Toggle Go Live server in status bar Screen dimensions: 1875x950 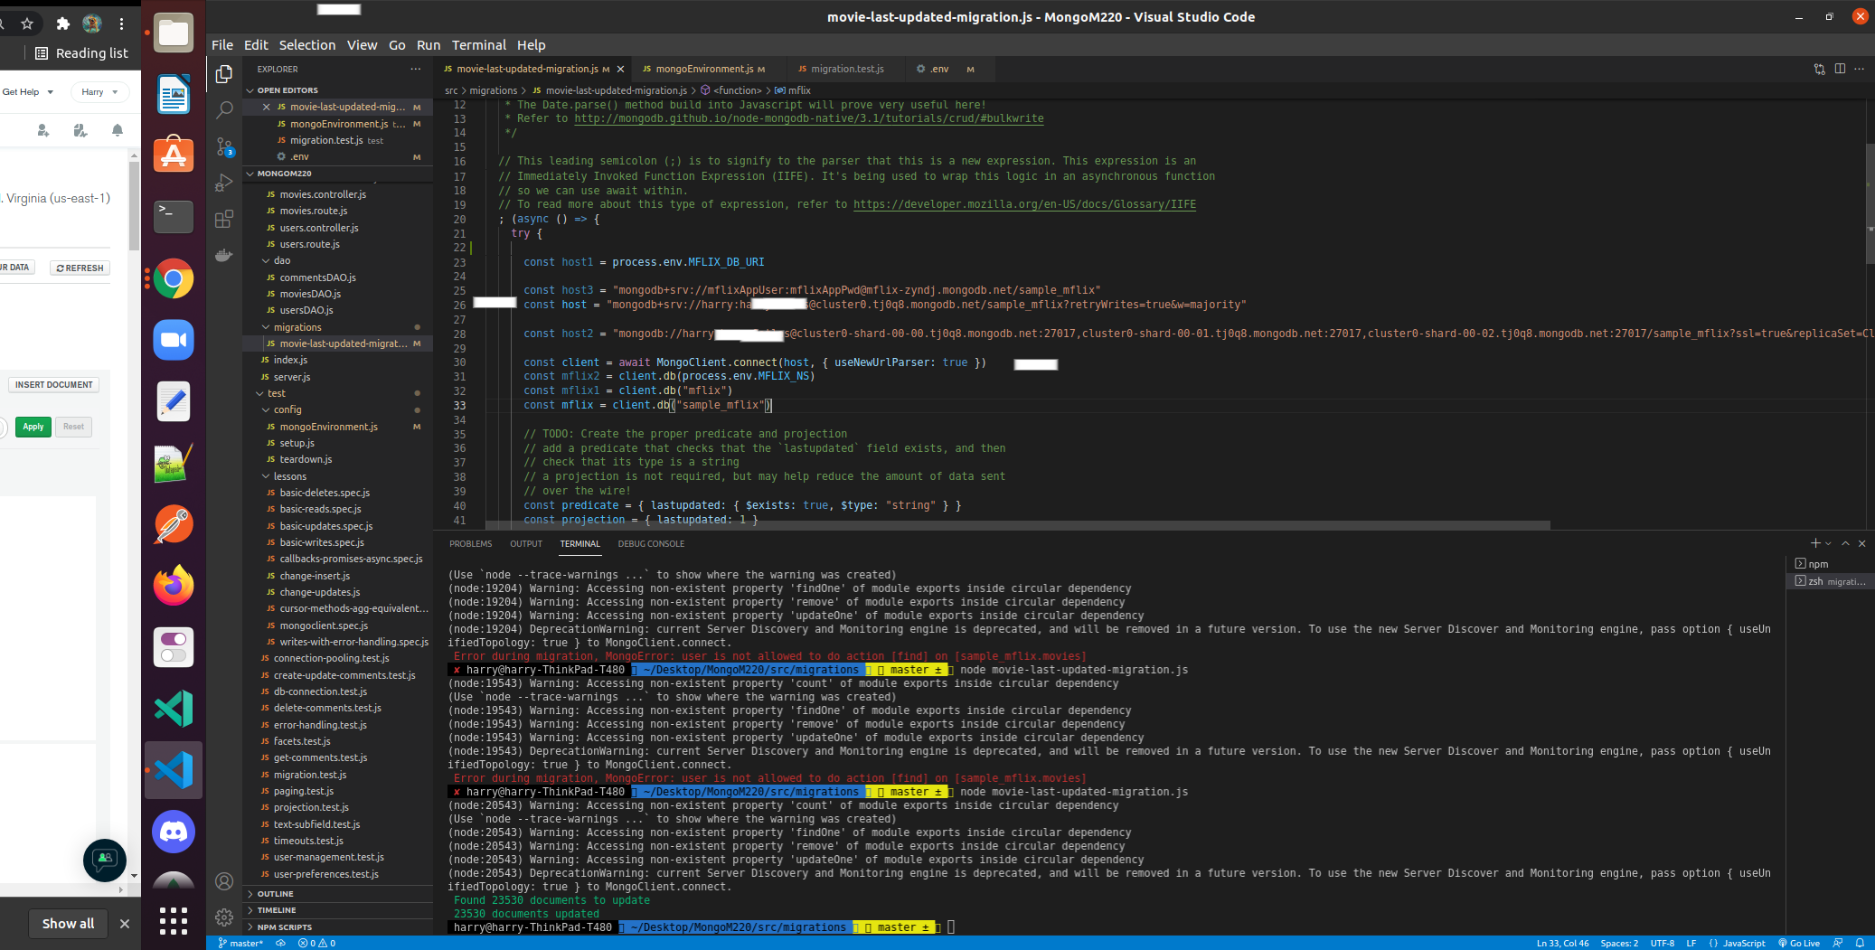click(1799, 943)
